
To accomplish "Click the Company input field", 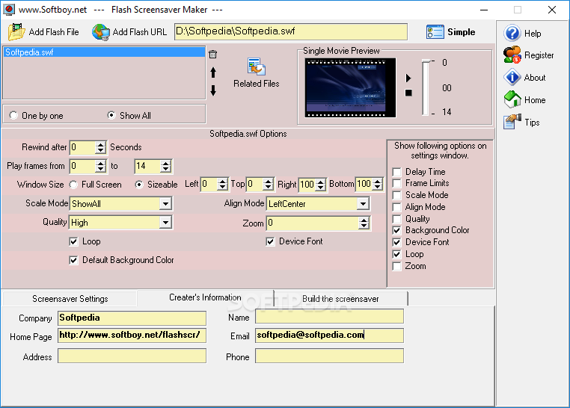I will click(132, 318).
